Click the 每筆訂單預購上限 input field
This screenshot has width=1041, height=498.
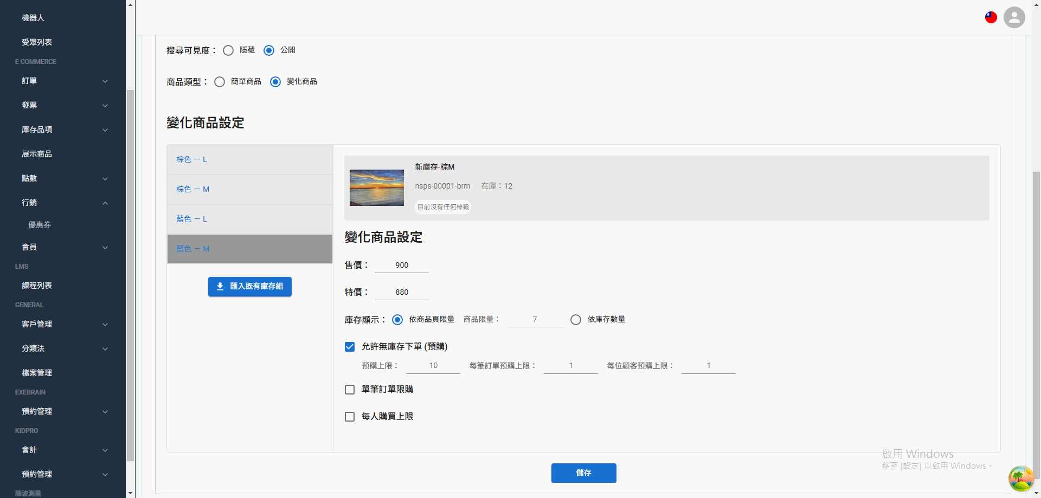(x=571, y=366)
